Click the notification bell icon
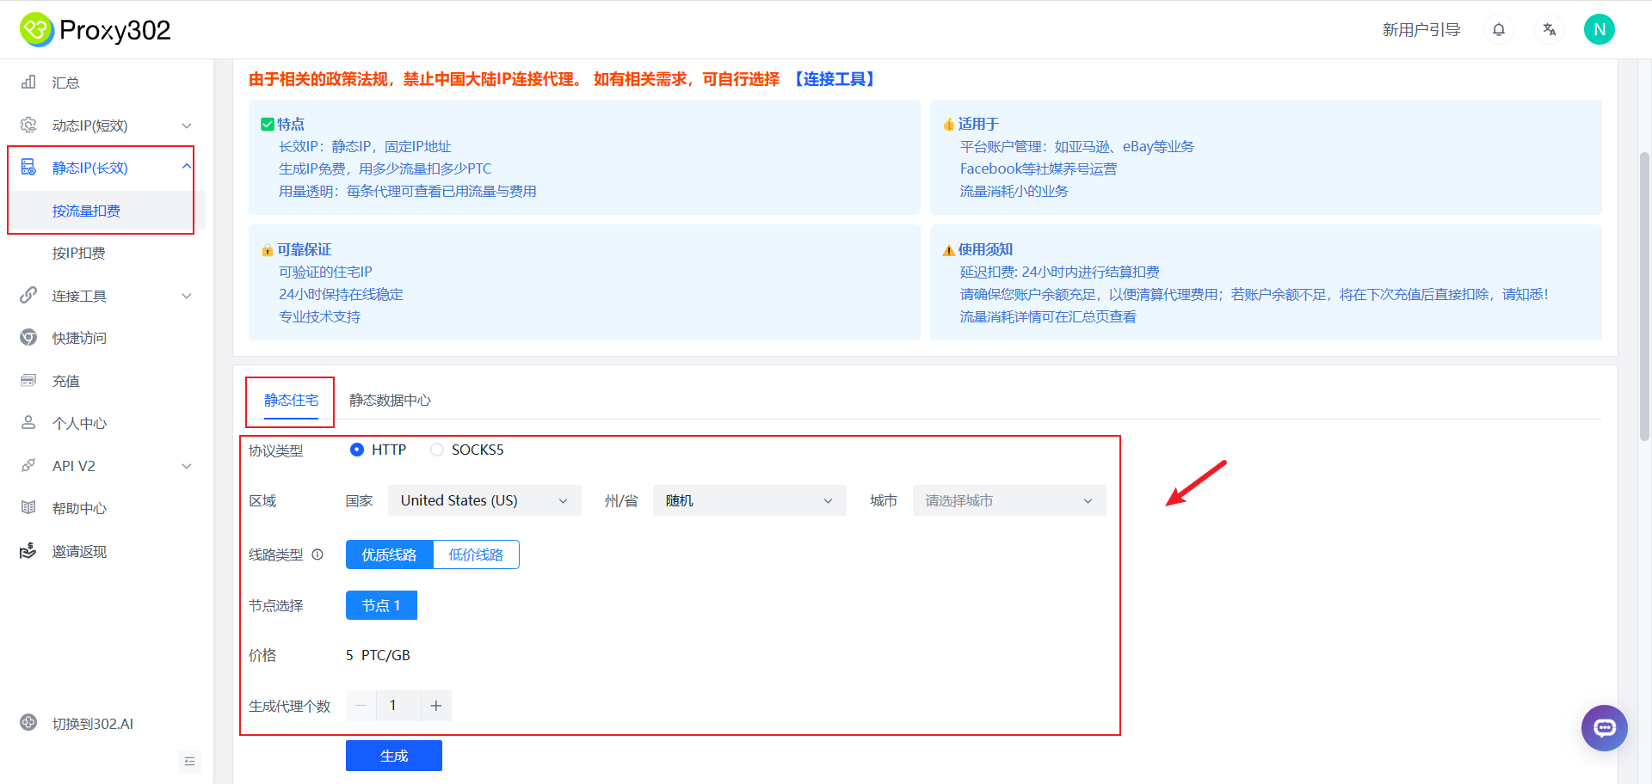Viewport: 1652px width, 784px height. (1499, 28)
